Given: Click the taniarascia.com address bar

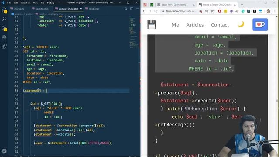Looking at the screenshot, I should point(181,11).
